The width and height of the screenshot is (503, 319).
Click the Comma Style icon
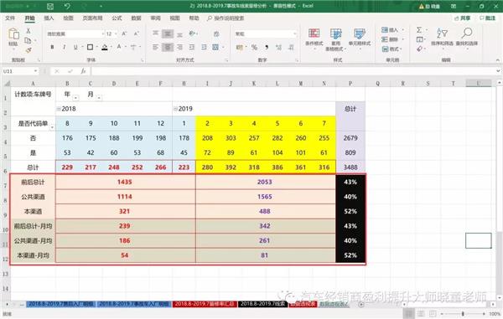(x=267, y=48)
